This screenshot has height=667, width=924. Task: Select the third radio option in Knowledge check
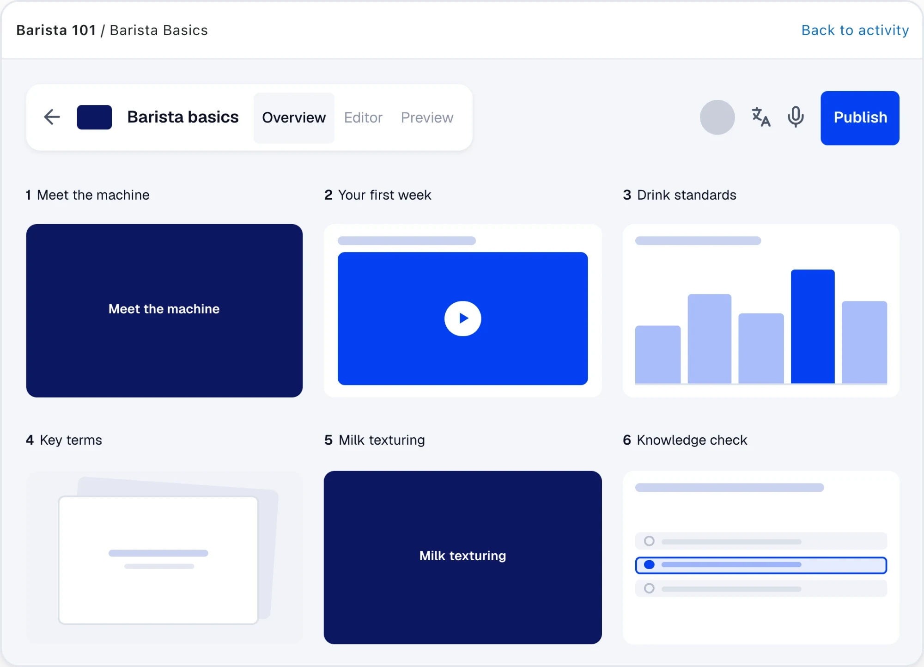tap(761, 588)
